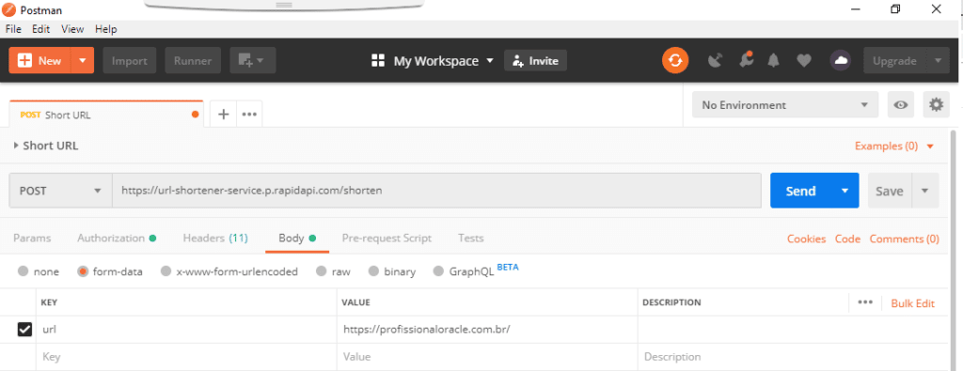
Task: Click the blue Send button
Action: (x=801, y=191)
